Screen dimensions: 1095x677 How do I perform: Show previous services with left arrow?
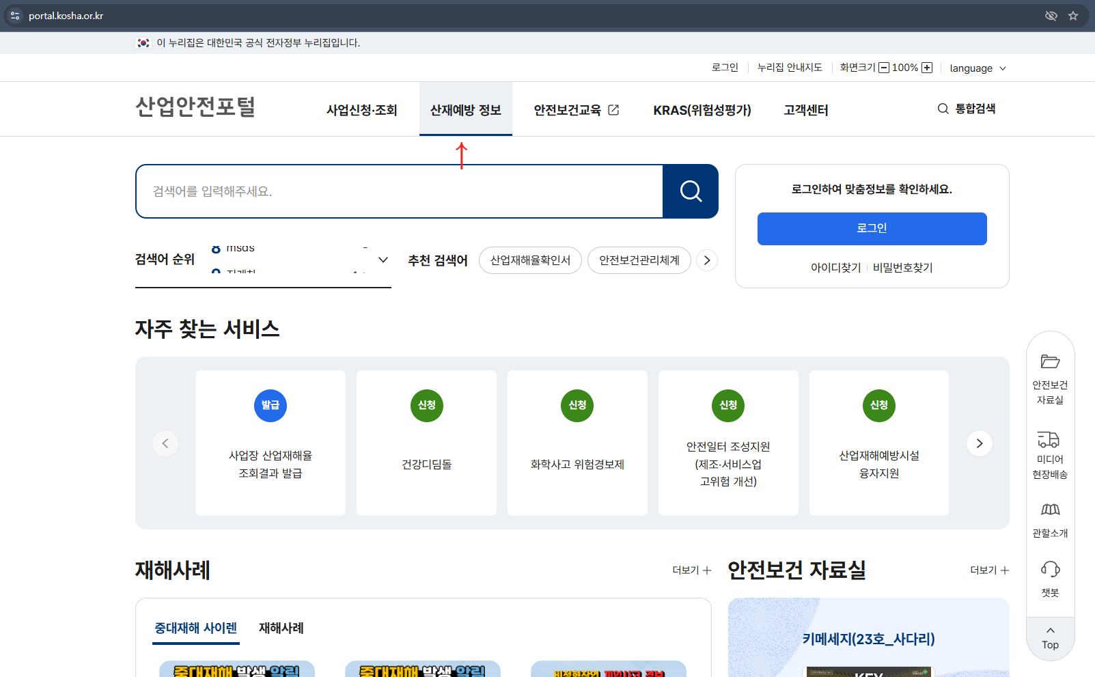click(165, 443)
